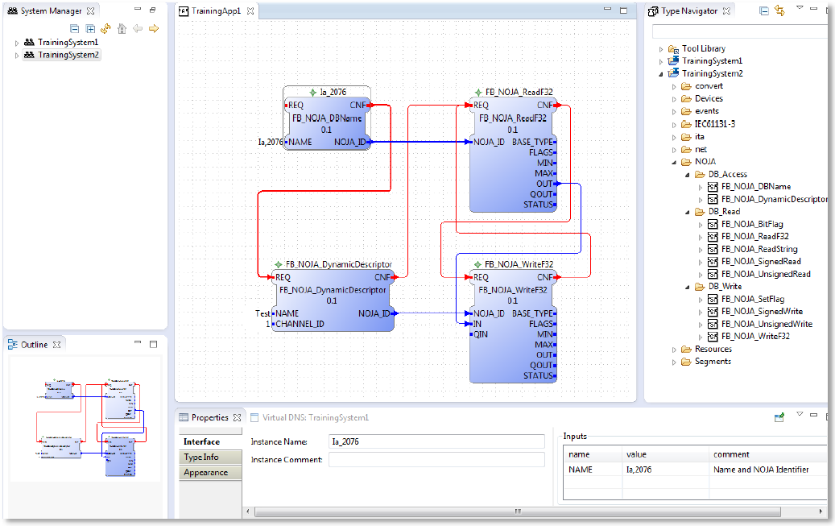This screenshot has width=835, height=526.
Task: Collapse the NOJA folder in Type Navigator
Action: click(x=674, y=161)
